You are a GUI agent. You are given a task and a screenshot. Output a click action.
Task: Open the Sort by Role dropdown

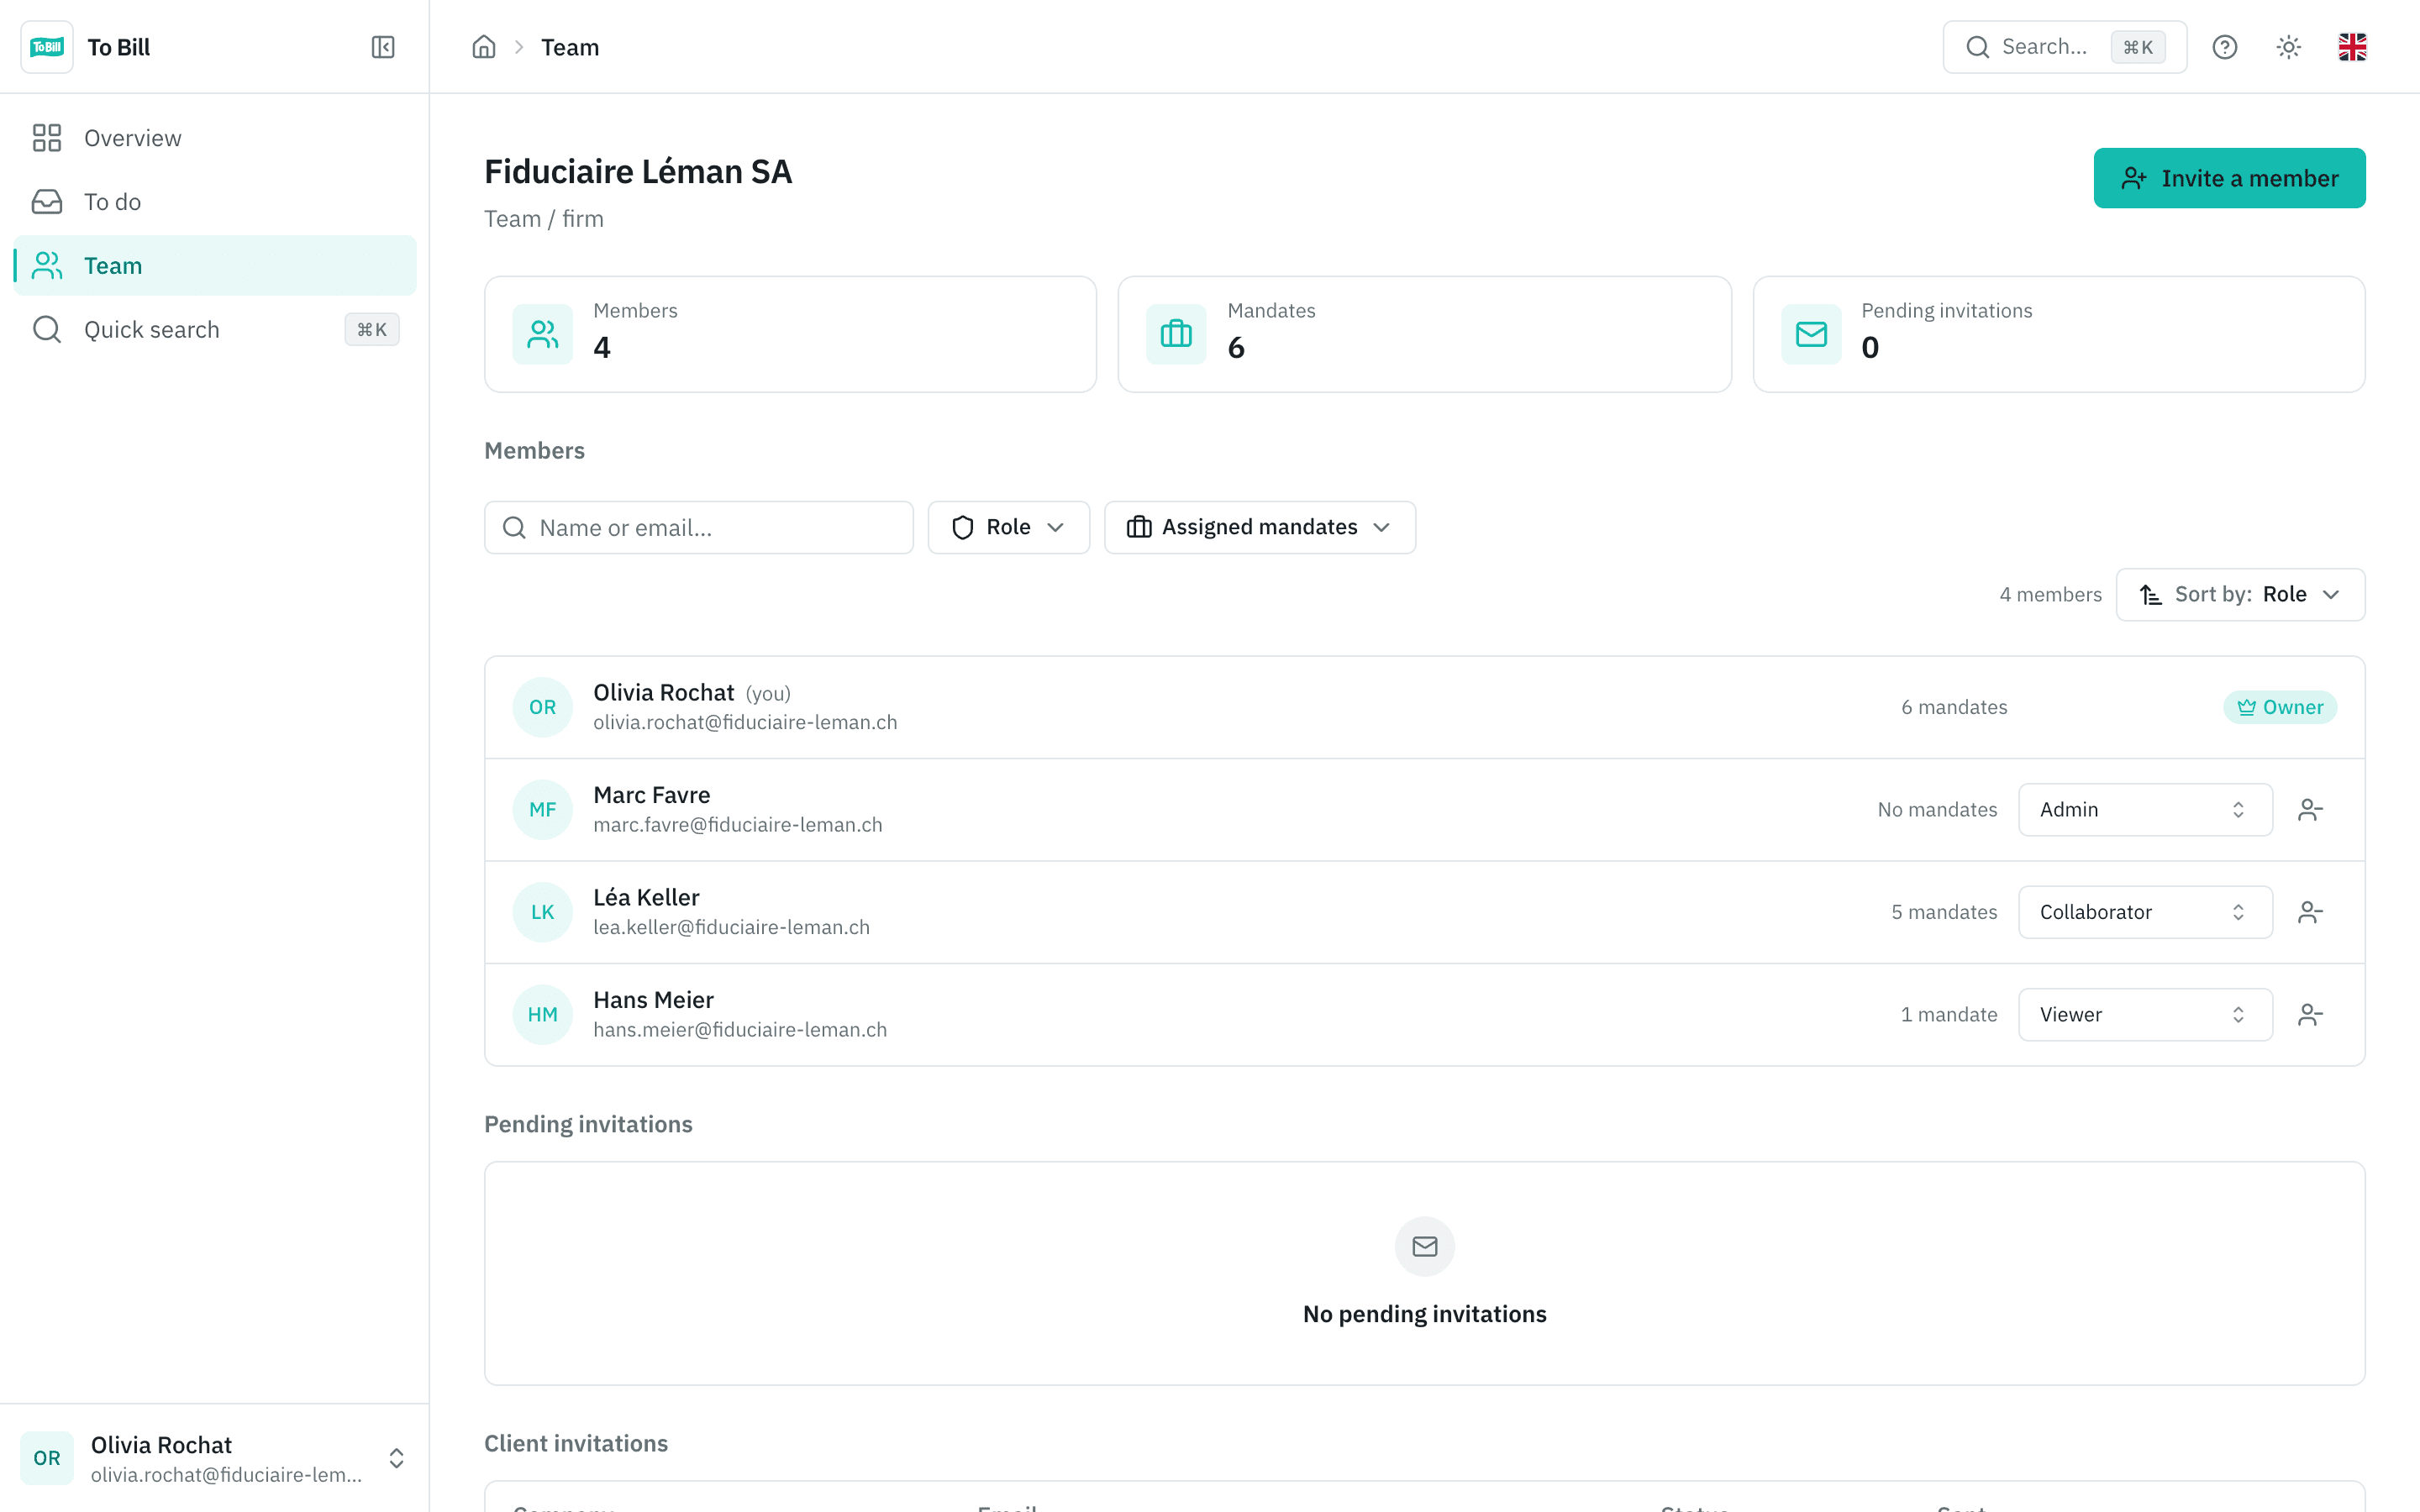[x=2240, y=595]
